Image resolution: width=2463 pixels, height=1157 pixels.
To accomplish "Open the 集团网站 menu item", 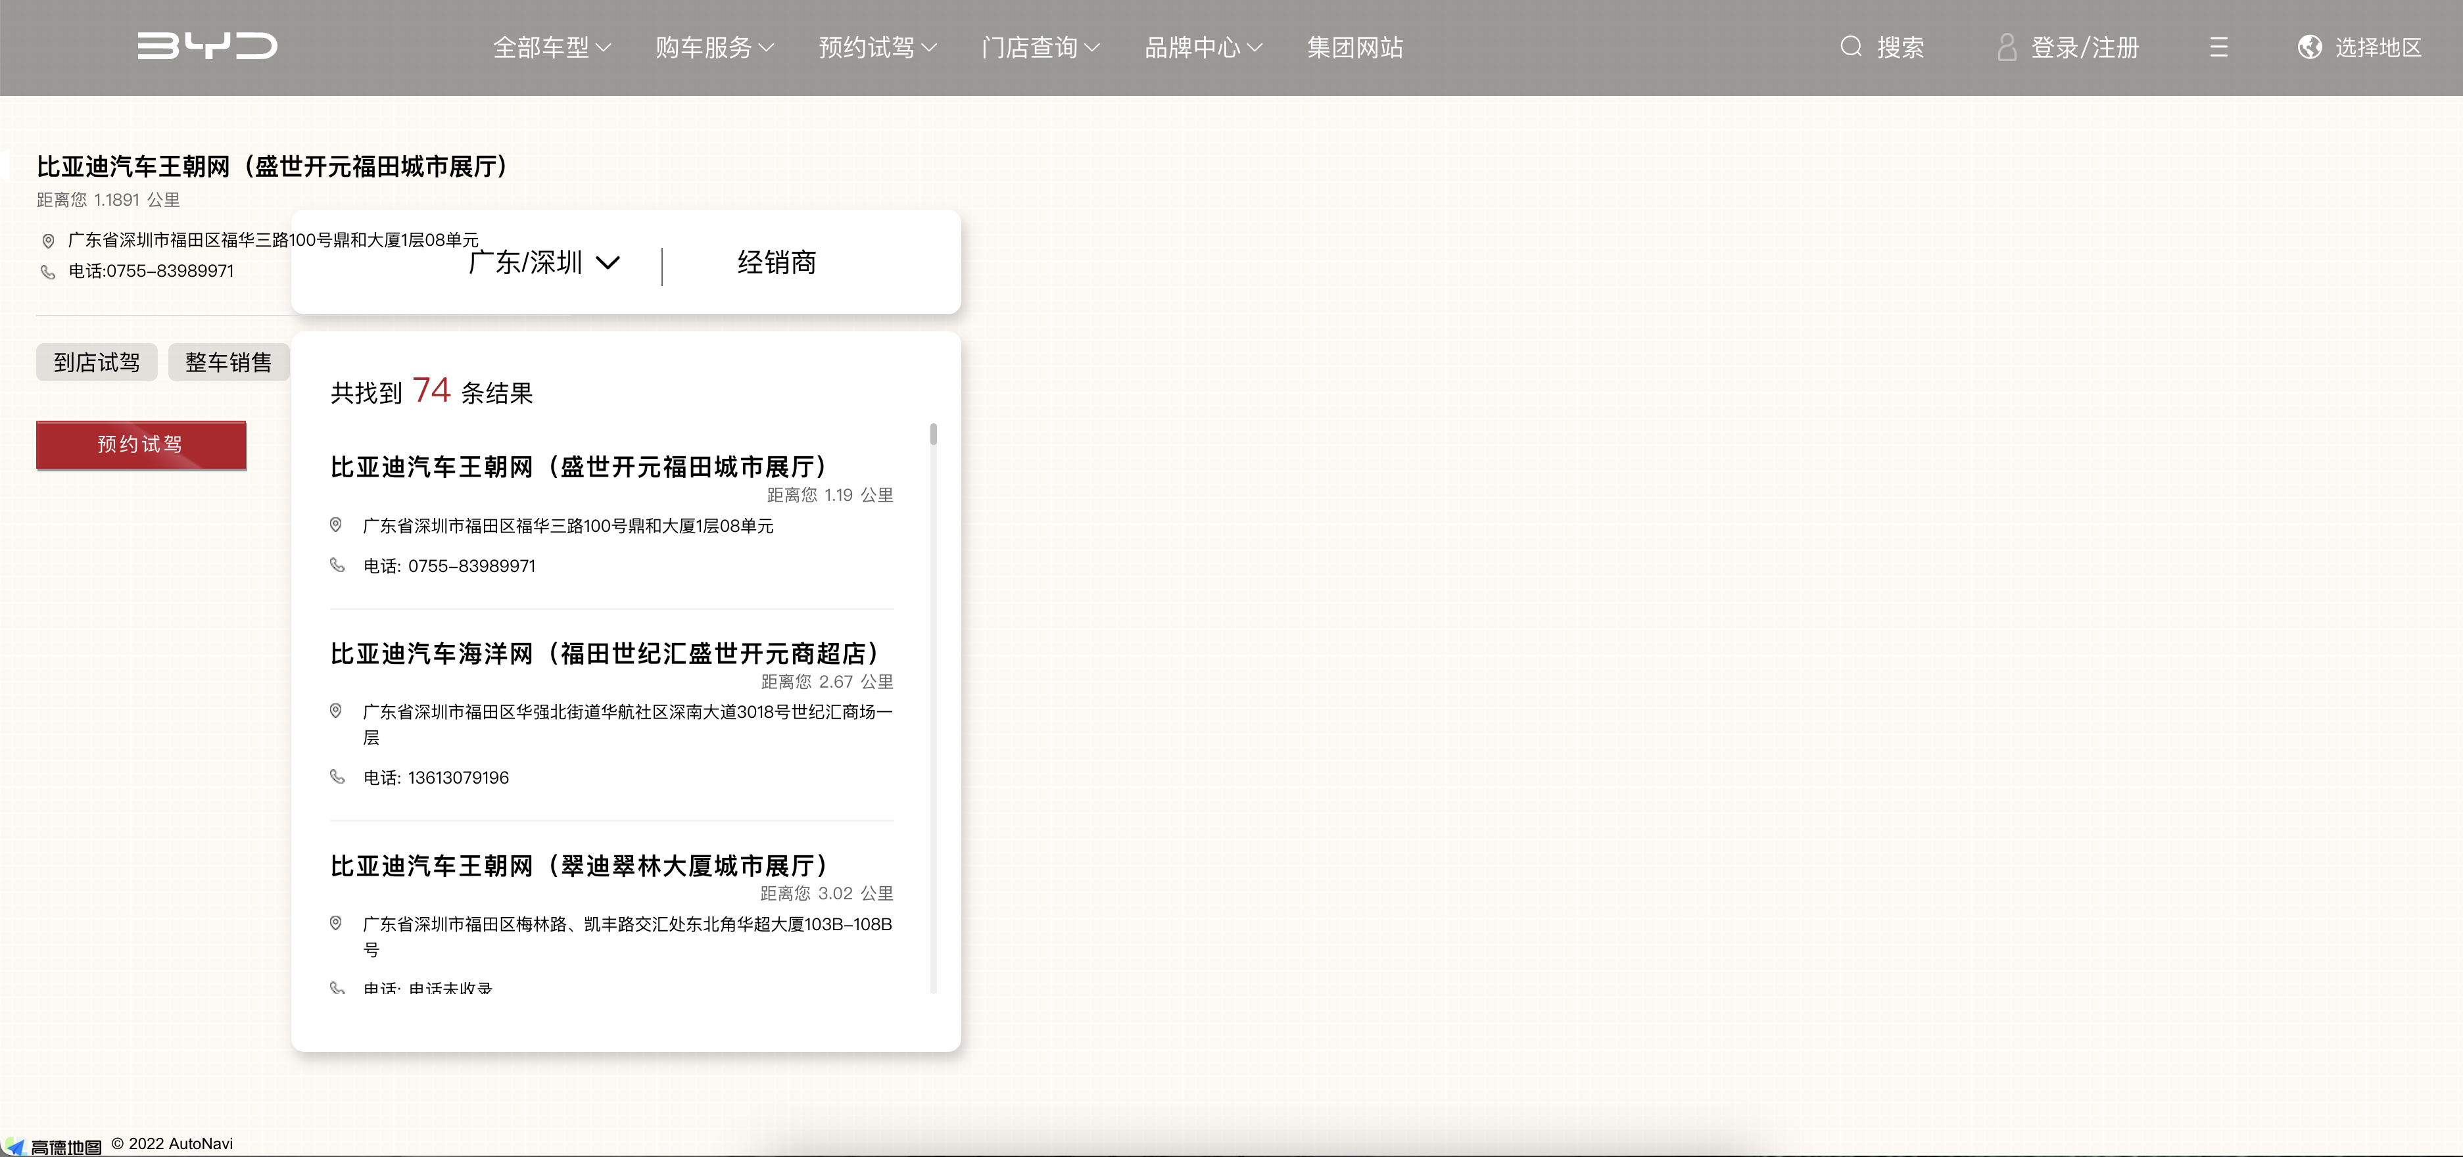I will tap(1355, 47).
